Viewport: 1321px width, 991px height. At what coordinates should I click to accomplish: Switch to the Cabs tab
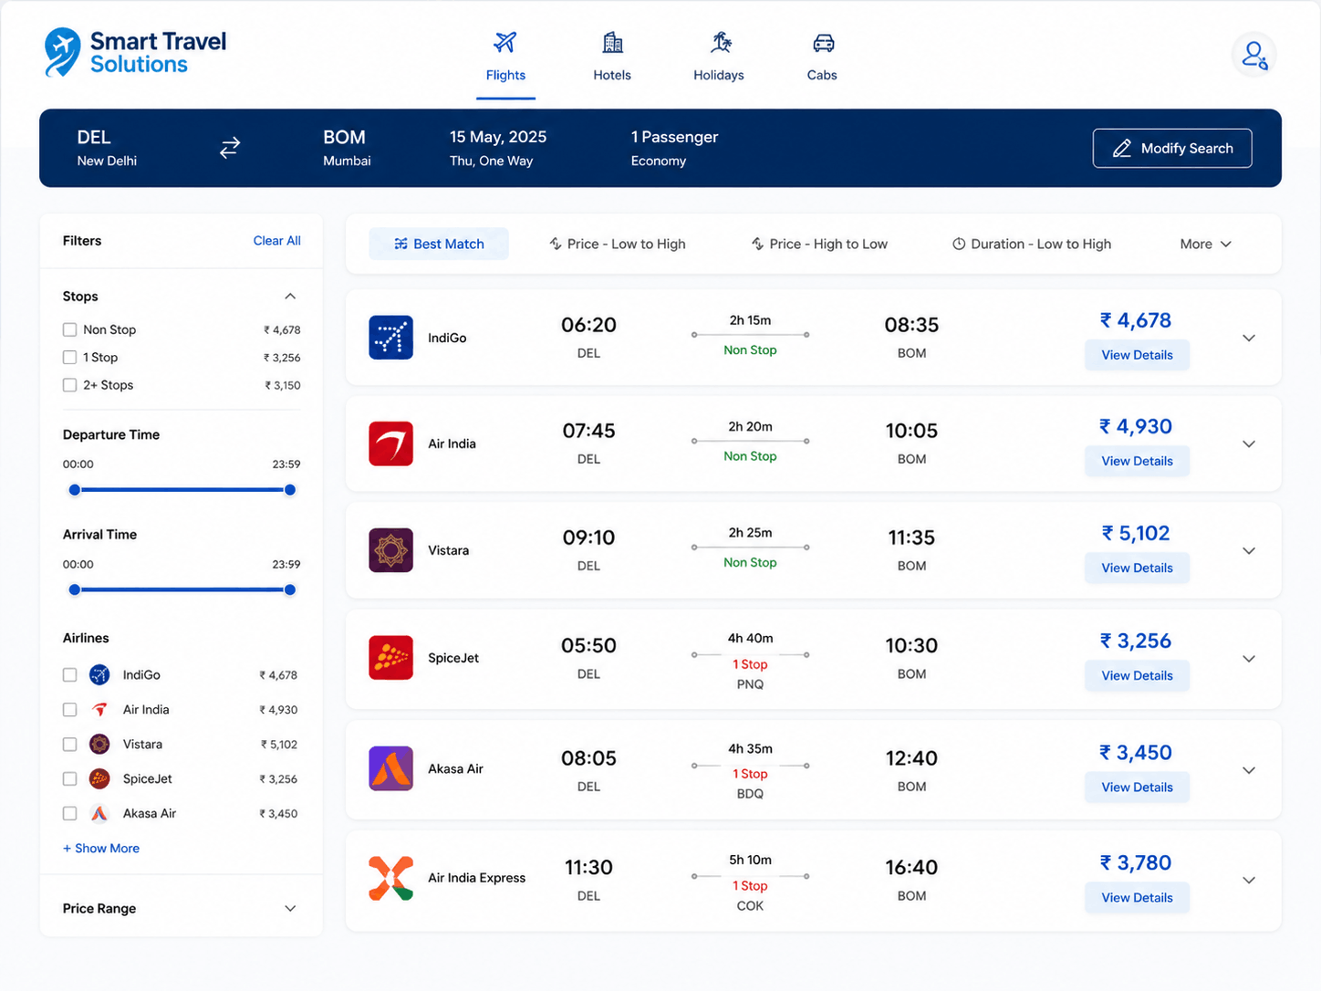coord(822,57)
